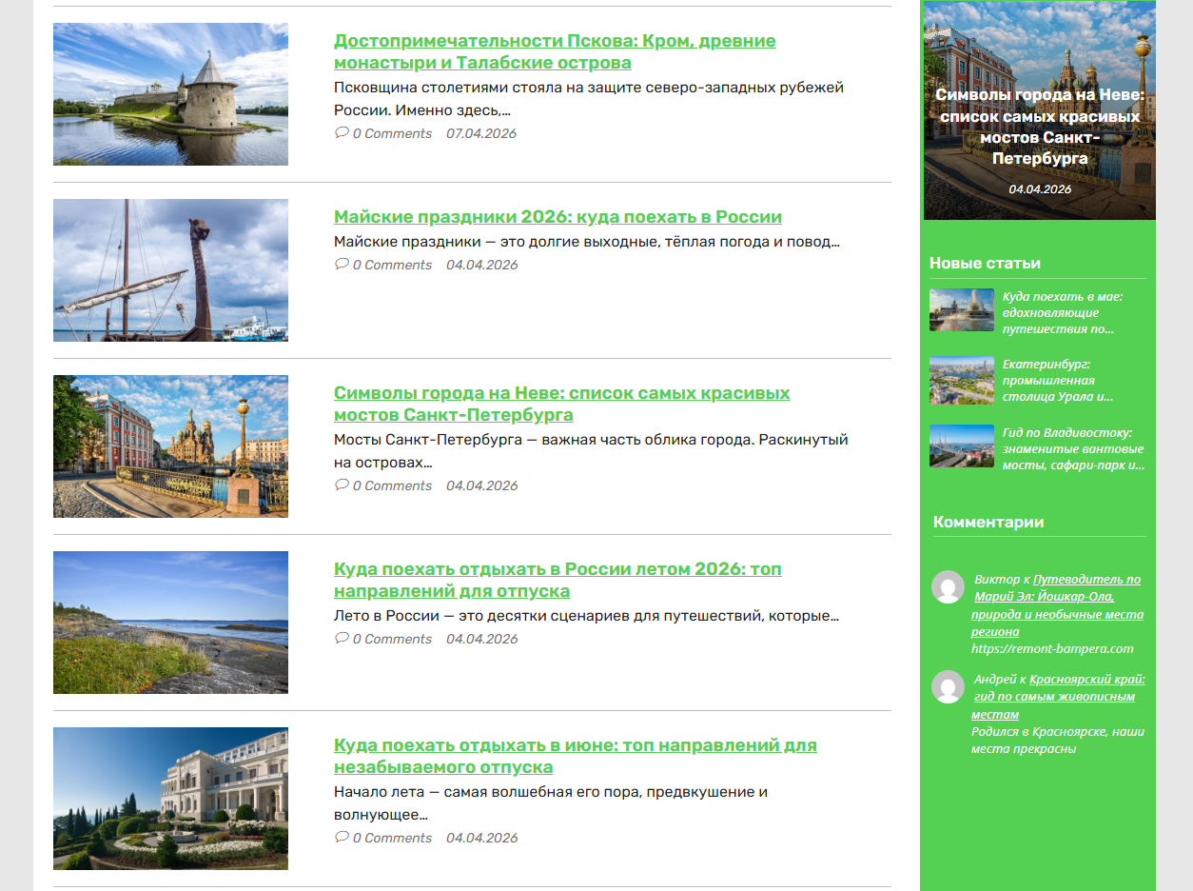Open sidebar article 'Куда поехать в мае'
The width and height of the screenshot is (1193, 891).
(x=1063, y=312)
